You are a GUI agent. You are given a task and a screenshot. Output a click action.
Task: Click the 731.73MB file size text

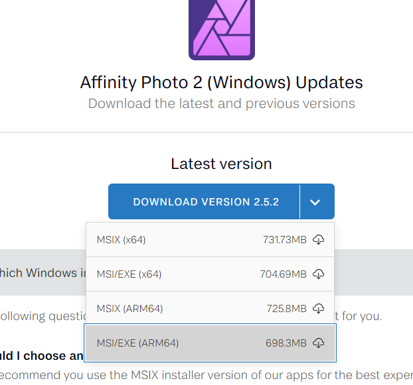(x=285, y=240)
